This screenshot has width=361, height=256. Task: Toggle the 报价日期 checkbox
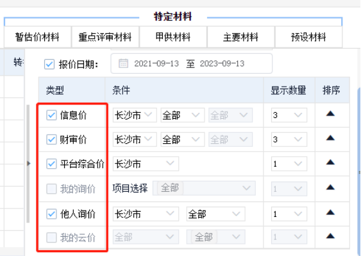coord(49,64)
